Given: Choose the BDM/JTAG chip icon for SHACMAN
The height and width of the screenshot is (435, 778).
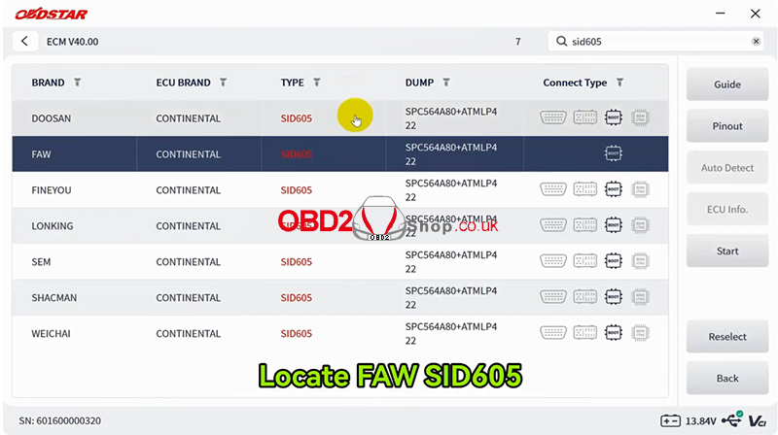Looking at the screenshot, I should point(640,297).
